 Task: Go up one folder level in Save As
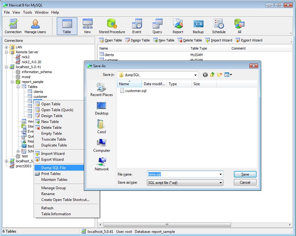[x=212, y=75]
